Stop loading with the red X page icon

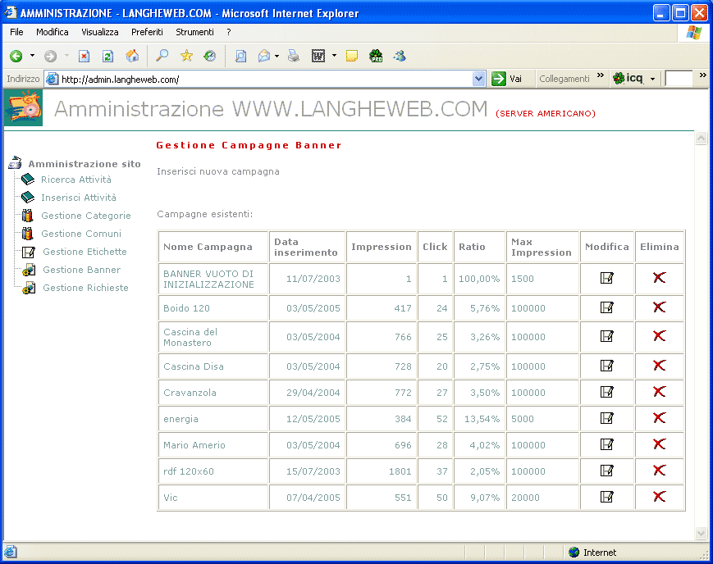(x=85, y=57)
